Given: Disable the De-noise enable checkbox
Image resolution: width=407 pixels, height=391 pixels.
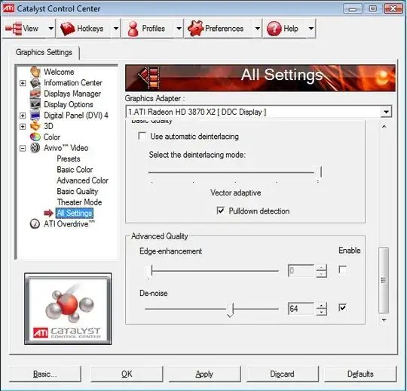Looking at the screenshot, I should (343, 308).
